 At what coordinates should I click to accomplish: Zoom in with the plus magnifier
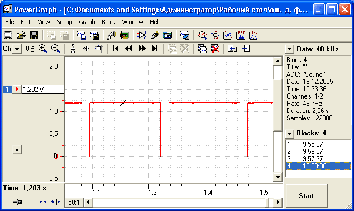pyautogui.click(x=42, y=49)
